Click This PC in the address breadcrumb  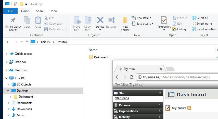tap(46, 42)
